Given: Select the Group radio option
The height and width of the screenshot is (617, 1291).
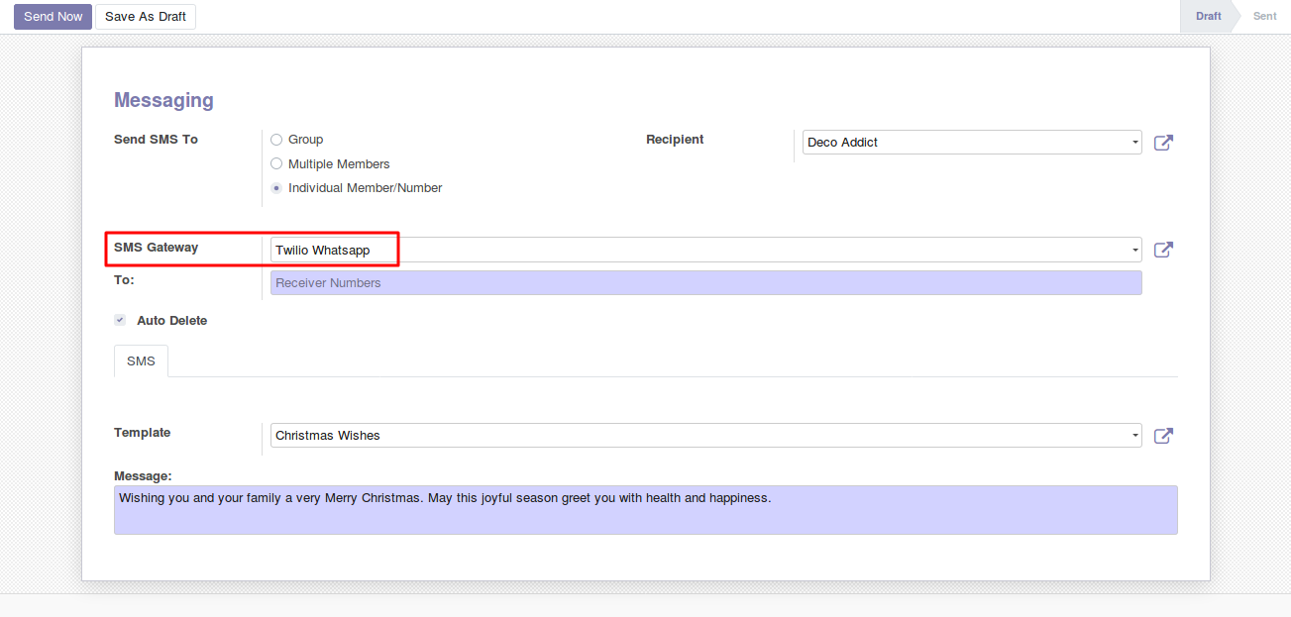Looking at the screenshot, I should [276, 140].
